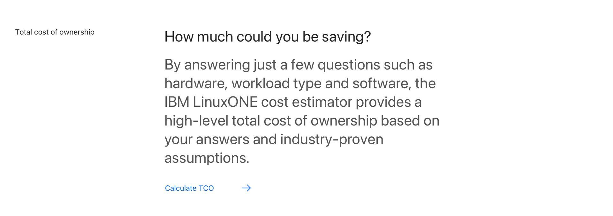Click the 'Total cost of ownership' section label
Screen dimensions: 613x216
[55, 32]
